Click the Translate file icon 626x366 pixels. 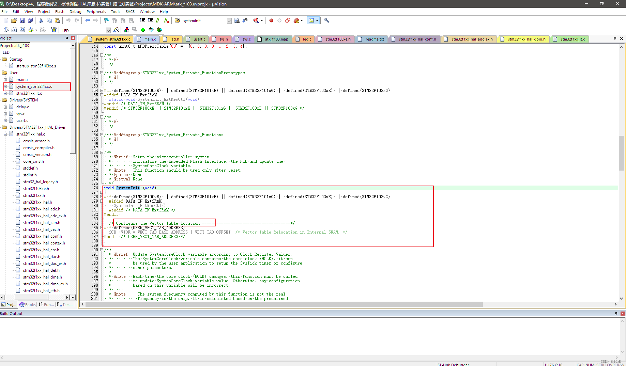click(x=6, y=30)
